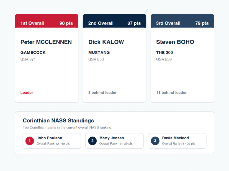Open Marty Jensen standings card
This screenshot has height=171, width=229.
(x=115, y=141)
